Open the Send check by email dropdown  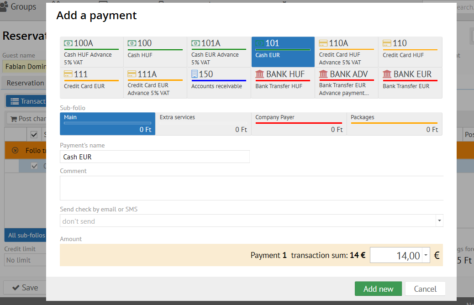point(439,221)
